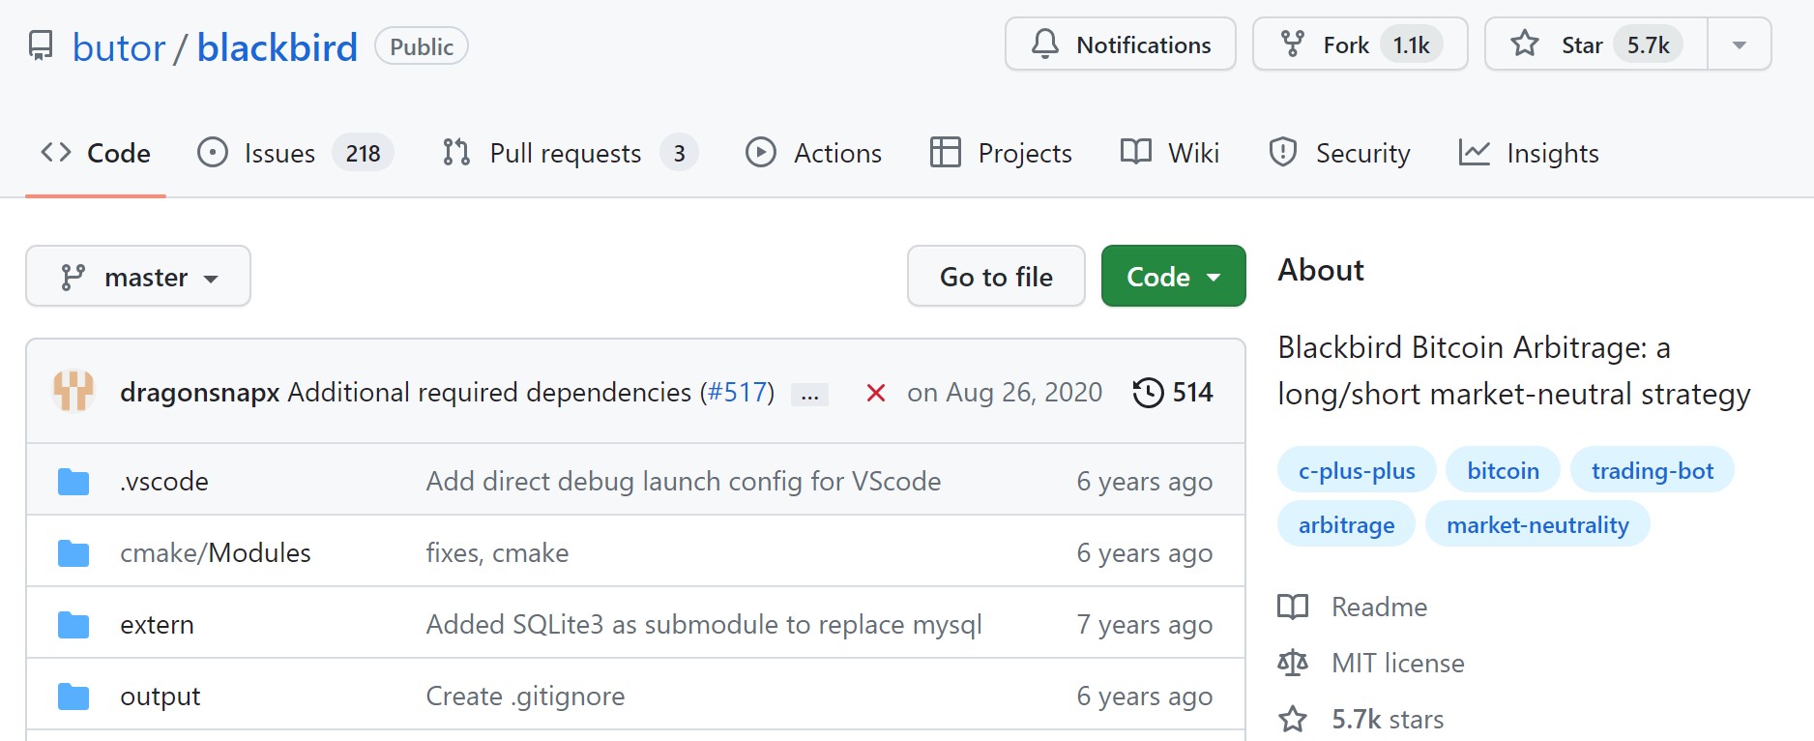The width and height of the screenshot is (1814, 741).
Task: Open the dragonsnapx author link
Action: (x=200, y=392)
